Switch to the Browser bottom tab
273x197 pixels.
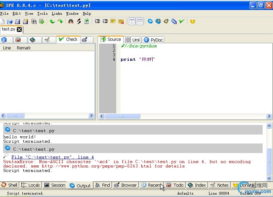(125, 185)
